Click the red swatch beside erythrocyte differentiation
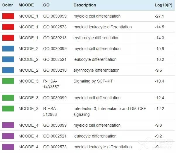This screenshot has height=153, width=176. point(8,38)
